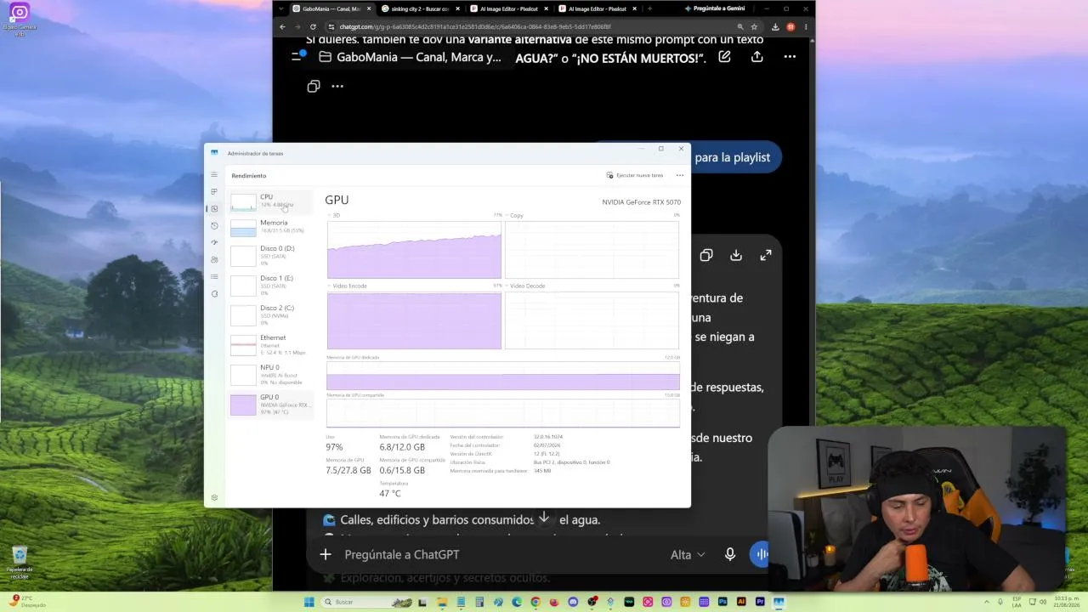Open GaboMania project title in ChatGPT
The width and height of the screenshot is (1088, 612).
click(411, 57)
